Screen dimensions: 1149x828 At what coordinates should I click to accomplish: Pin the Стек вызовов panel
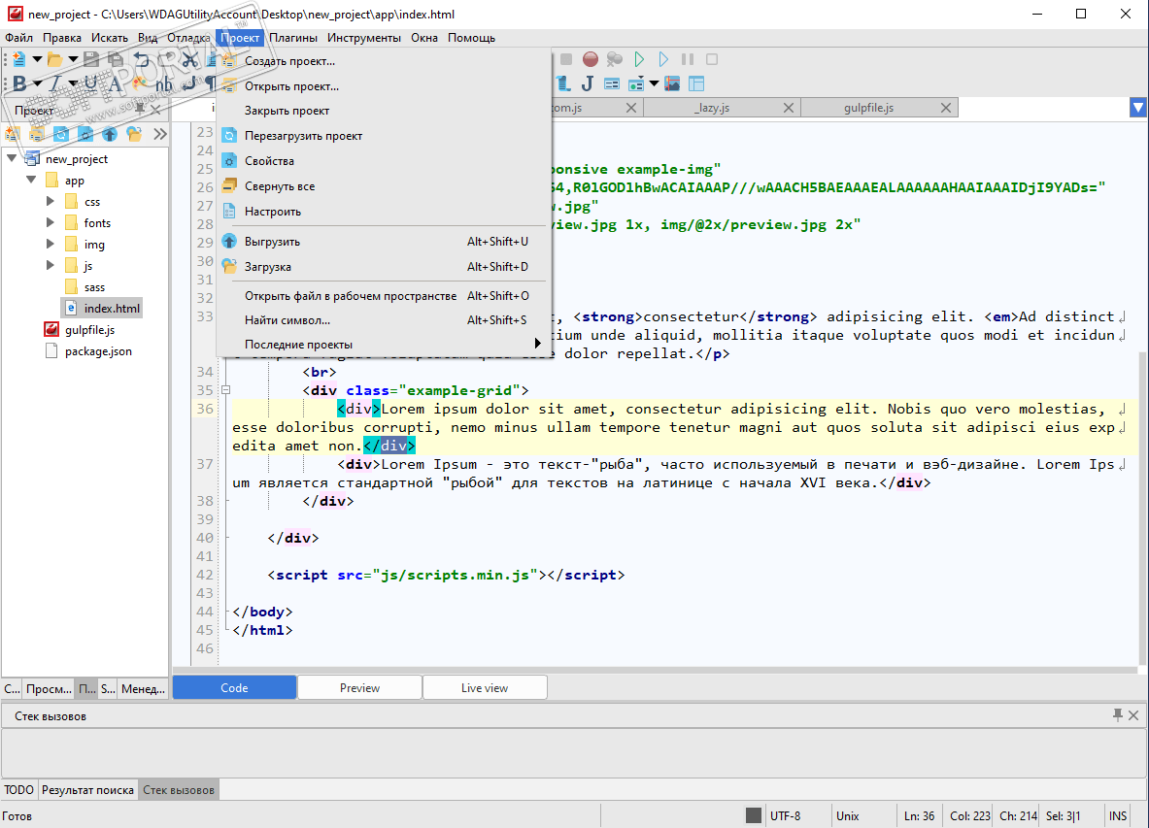coord(1118,715)
